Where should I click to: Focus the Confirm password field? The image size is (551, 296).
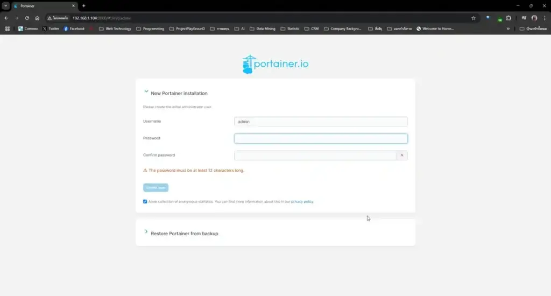click(x=315, y=156)
